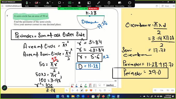Open Calculator from taskbar
Image resolution: width=176 pixels, height=99 pixels.
point(118,96)
